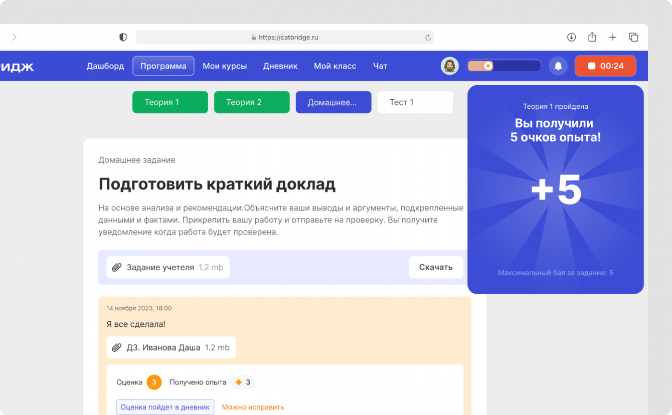Open the user avatar profile

click(x=450, y=66)
